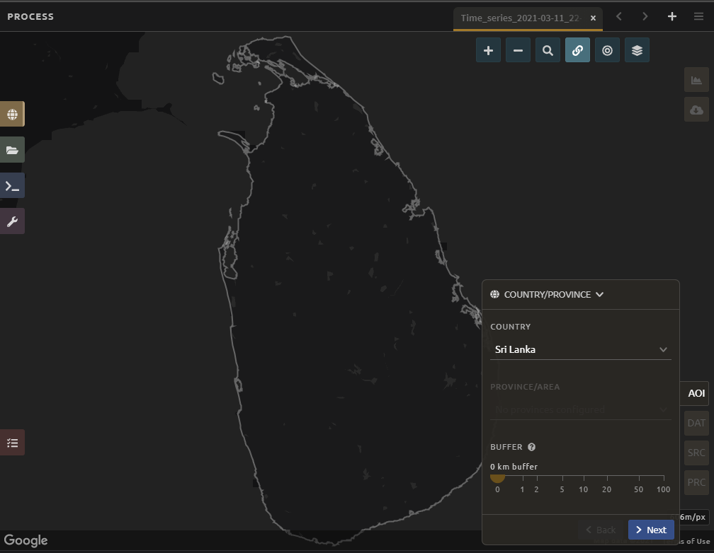Toggle the linked maps button
The image size is (714, 553).
577,50
